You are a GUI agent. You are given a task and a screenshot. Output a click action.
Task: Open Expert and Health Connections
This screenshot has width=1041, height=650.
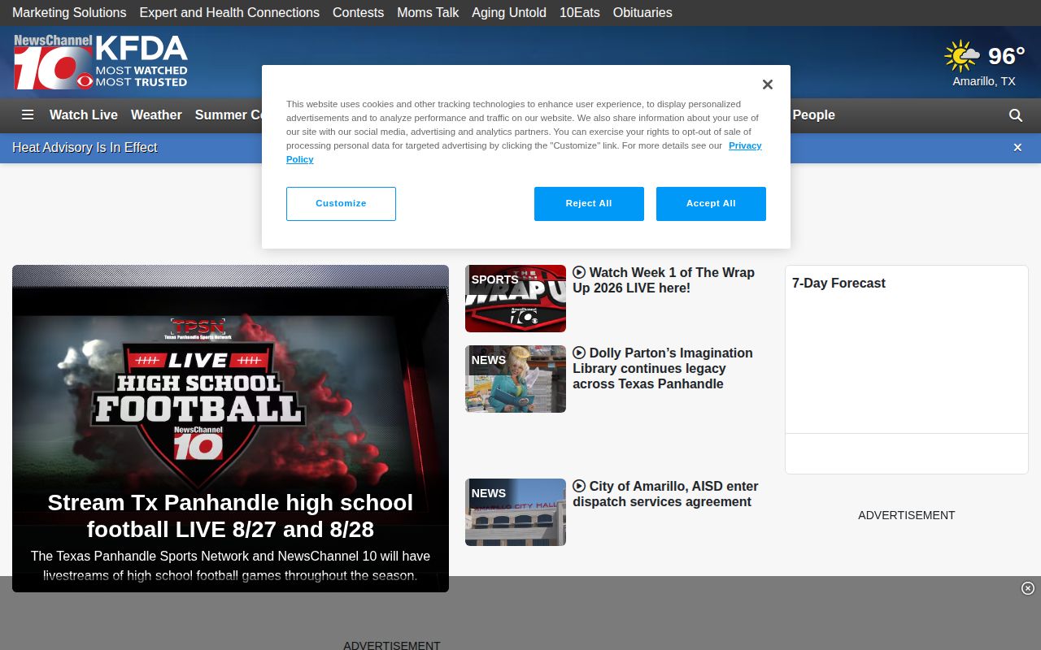[x=229, y=13]
